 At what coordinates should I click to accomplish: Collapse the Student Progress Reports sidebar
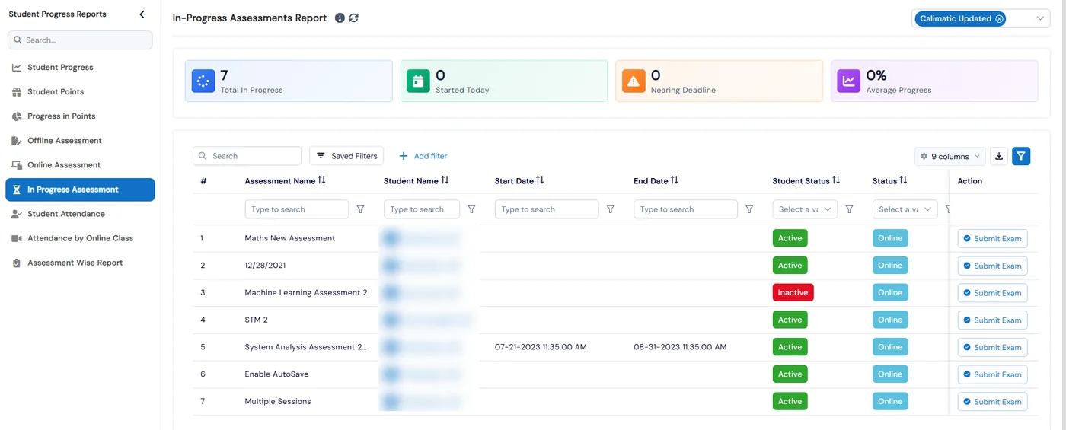pyautogui.click(x=142, y=14)
